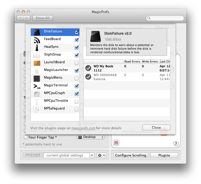This screenshot has width=201, height=184.
Task: Click the MPSafeguard shield icon
Action: pyautogui.click(x=37, y=109)
